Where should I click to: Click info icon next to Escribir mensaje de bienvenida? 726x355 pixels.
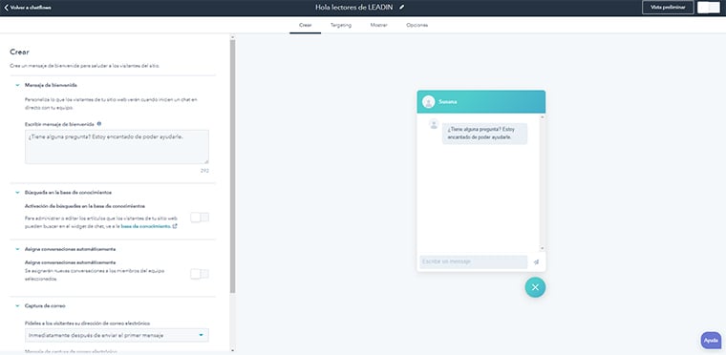tap(99, 123)
